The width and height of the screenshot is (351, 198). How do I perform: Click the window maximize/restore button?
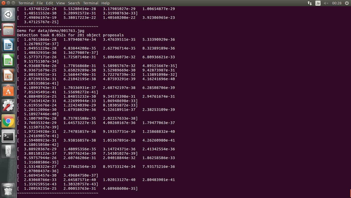(x=13, y=3)
